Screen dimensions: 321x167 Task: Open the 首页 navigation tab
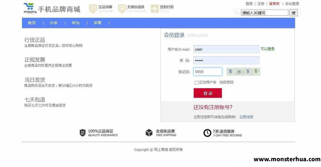(32, 23)
